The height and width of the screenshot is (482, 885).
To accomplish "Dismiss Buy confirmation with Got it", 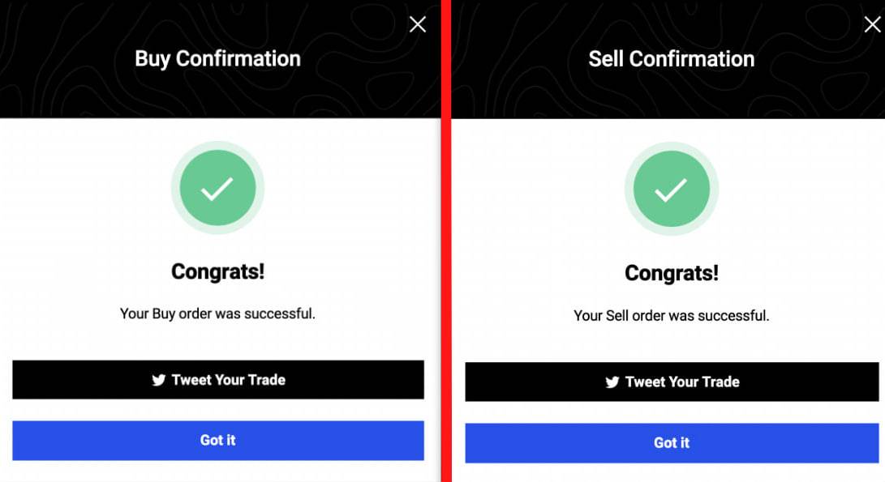I will (218, 441).
